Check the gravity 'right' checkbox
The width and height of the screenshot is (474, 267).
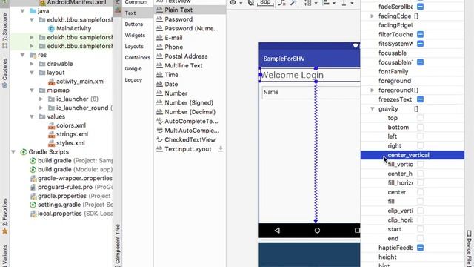click(420, 145)
